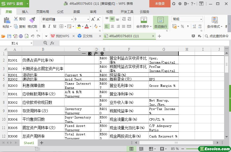This screenshot has width=231, height=152.
Task: Click the formula bar input field
Action: pyautogui.click(x=143, y=43)
